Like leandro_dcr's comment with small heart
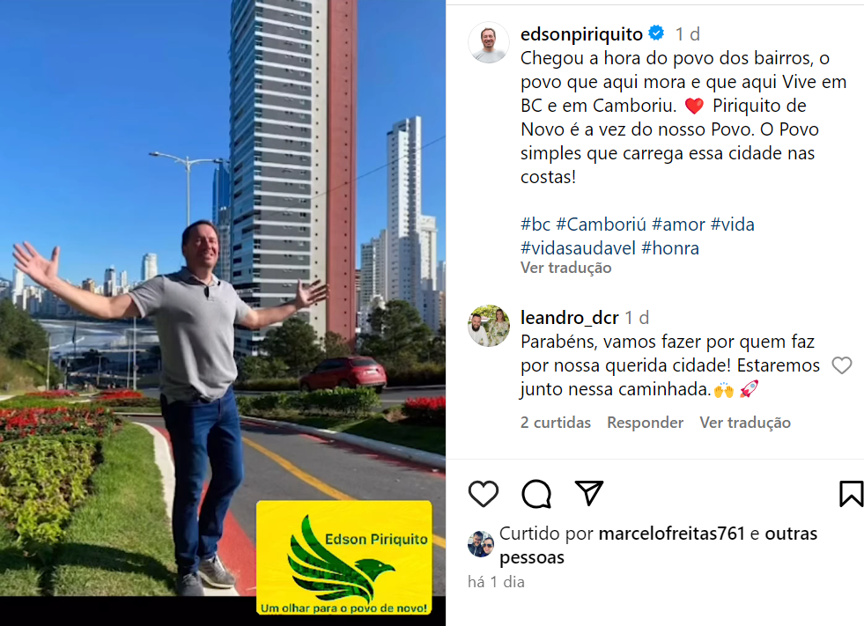 tap(841, 365)
